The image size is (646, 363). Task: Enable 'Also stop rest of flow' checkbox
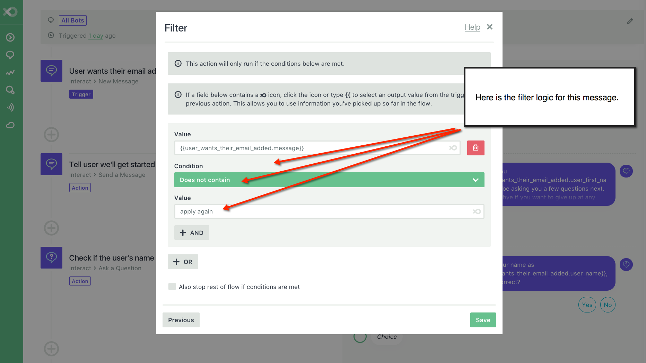click(x=172, y=287)
